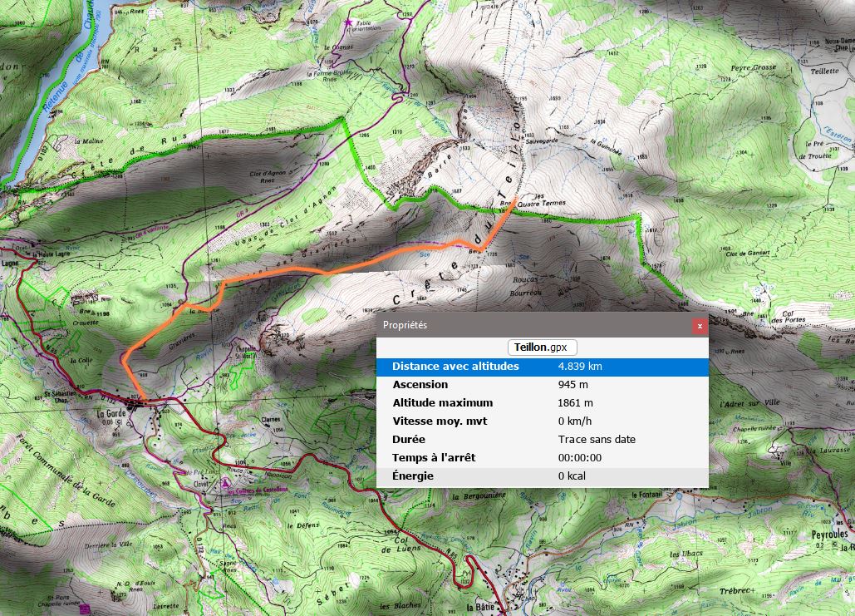Click the Teillon.gpx file name button
The width and height of the screenshot is (855, 616).
[542, 347]
